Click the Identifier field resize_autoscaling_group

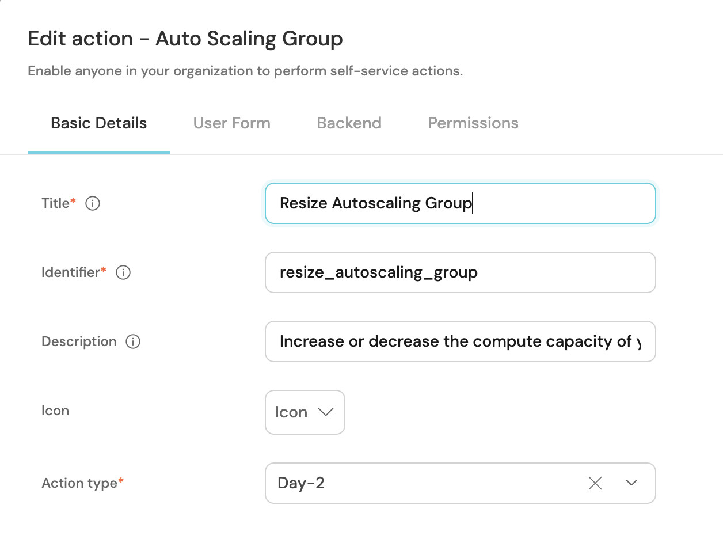459,272
